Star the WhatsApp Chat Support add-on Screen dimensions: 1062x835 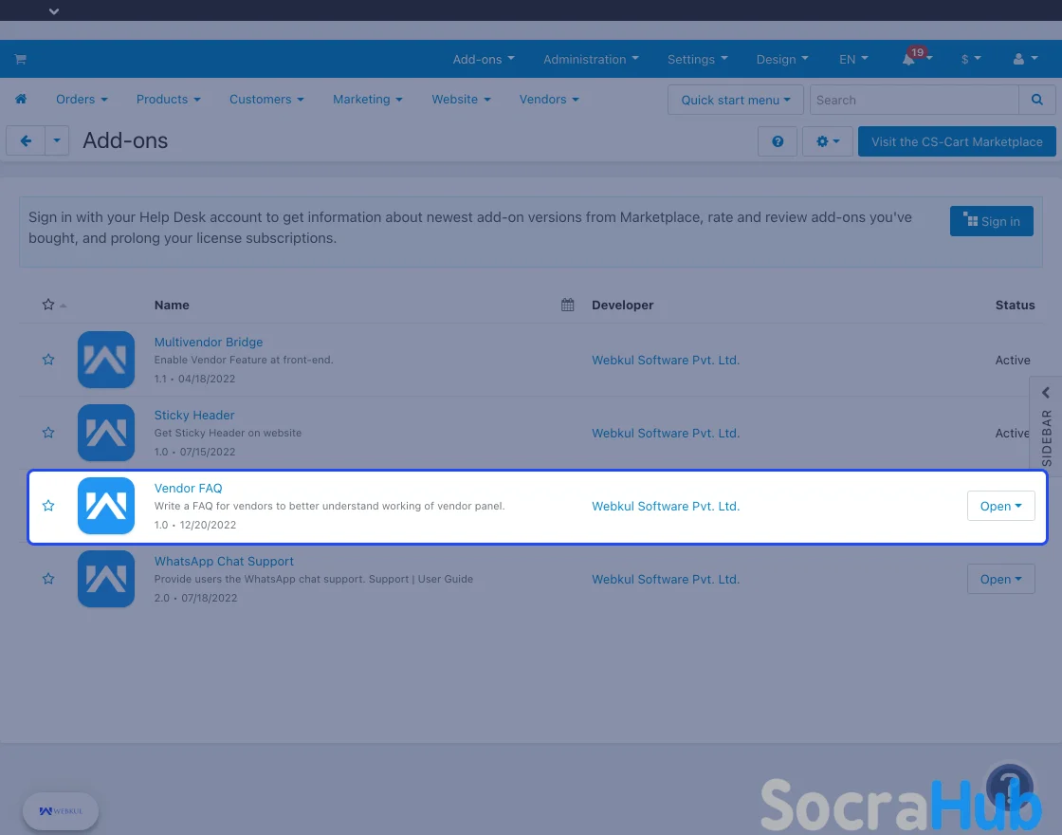(x=48, y=579)
